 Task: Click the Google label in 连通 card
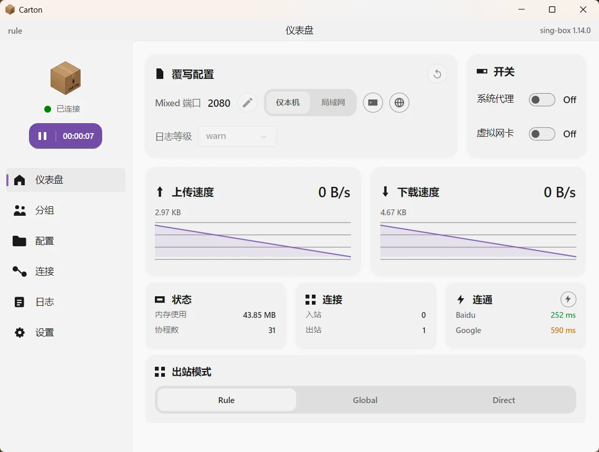(468, 330)
